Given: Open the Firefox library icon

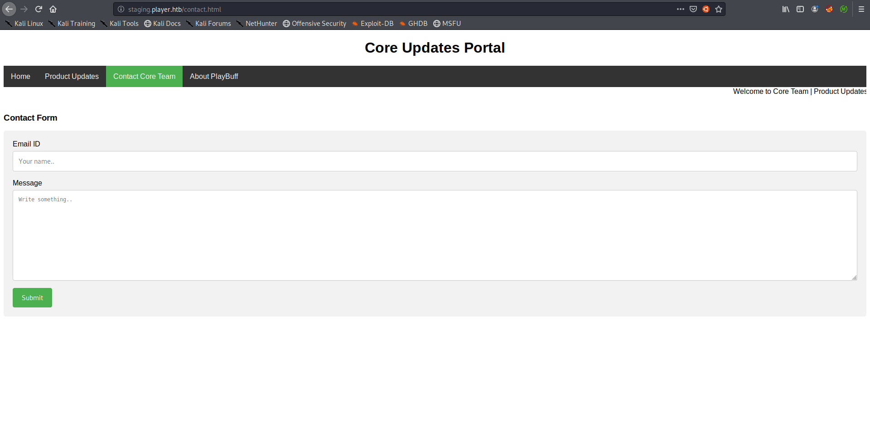Looking at the screenshot, I should tap(786, 9).
